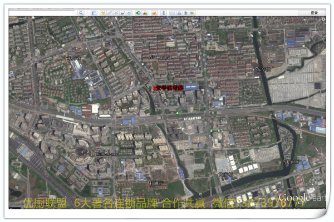Viewport: 334px width, 222px height.
Task: Click the 登录 login button
Action: coord(314,13)
